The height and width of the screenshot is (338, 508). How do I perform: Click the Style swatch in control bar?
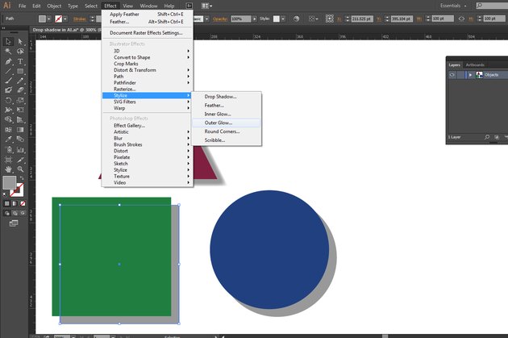tap(277, 19)
